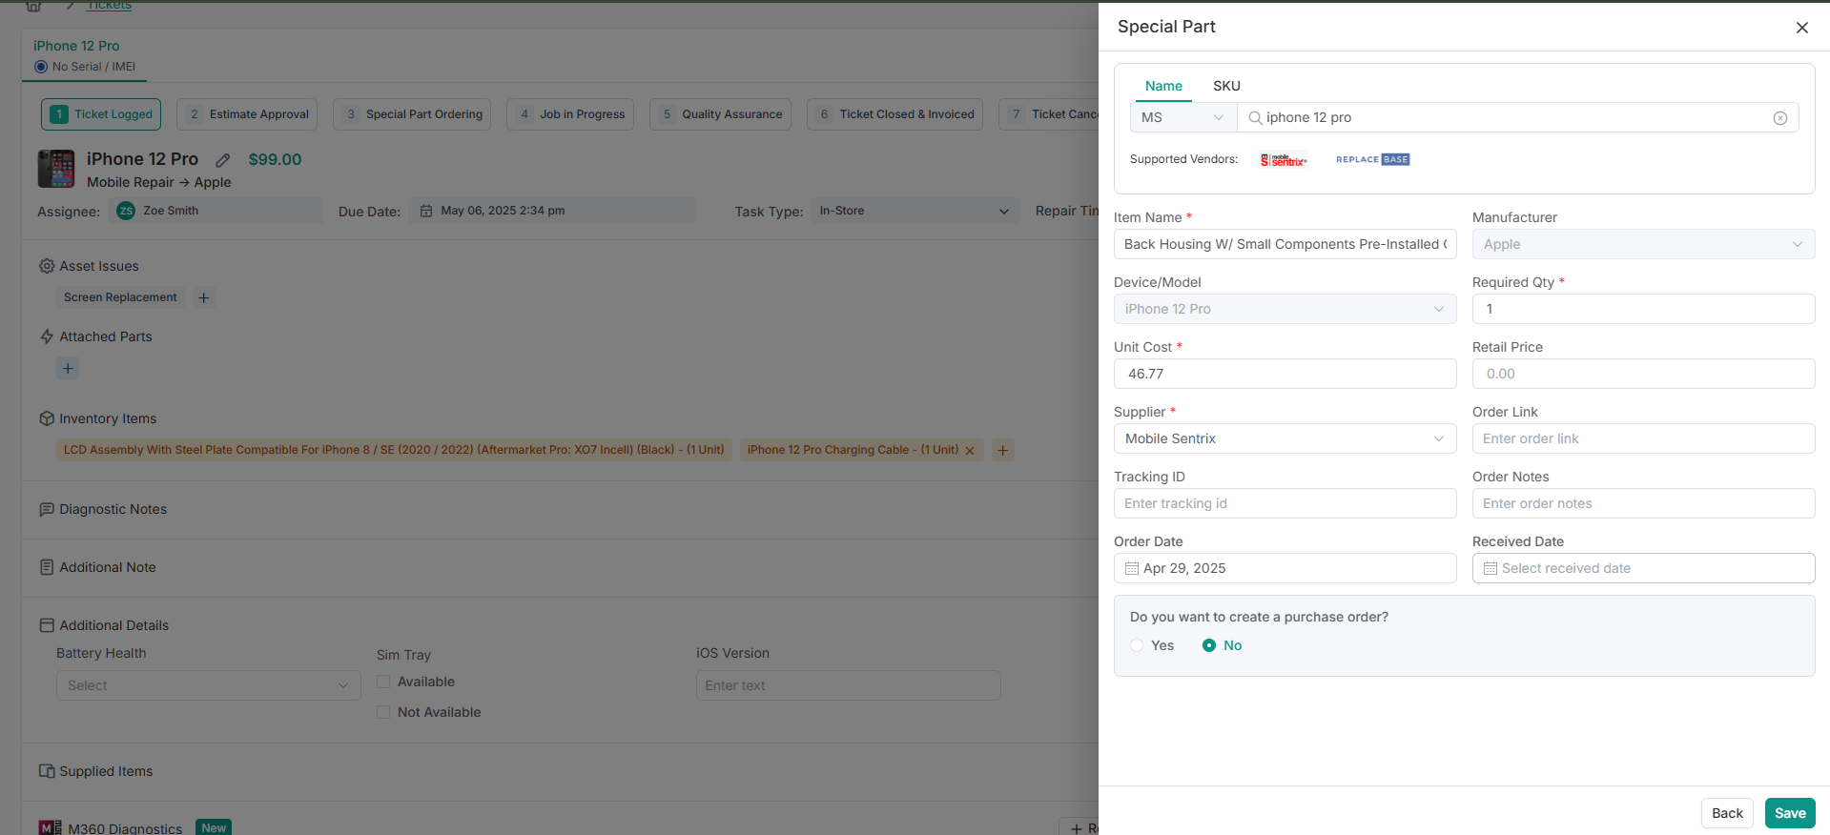Click the Mobile Sentrix vendor logo
The width and height of the screenshot is (1830, 835).
[x=1283, y=160]
